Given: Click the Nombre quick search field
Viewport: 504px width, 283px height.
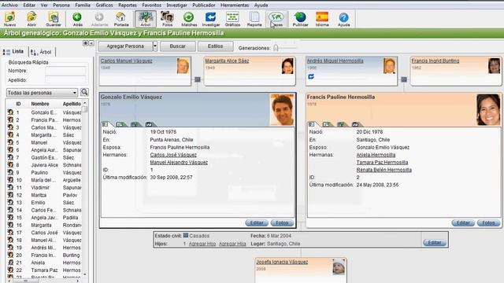Looking at the screenshot, I should pos(65,71).
